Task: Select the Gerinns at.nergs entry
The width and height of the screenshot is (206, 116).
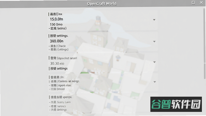Action: click(64, 81)
